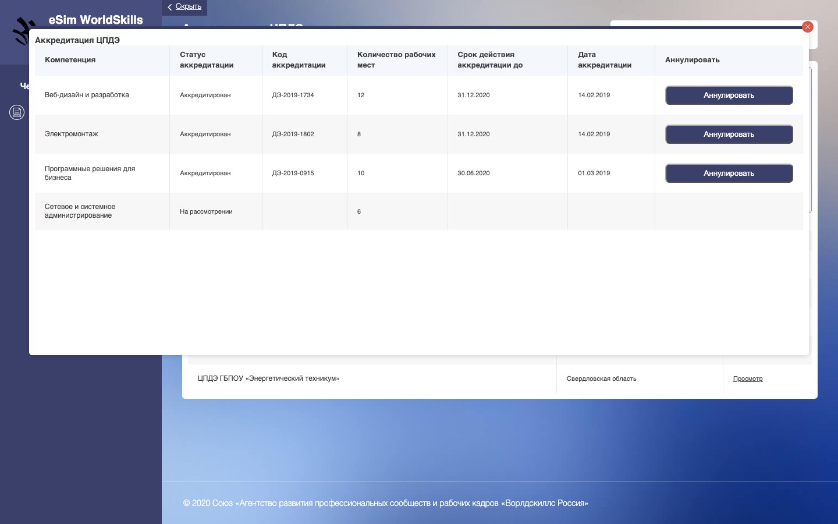Select the Электромонтаж competence cell
The width and height of the screenshot is (838, 524).
102,134
